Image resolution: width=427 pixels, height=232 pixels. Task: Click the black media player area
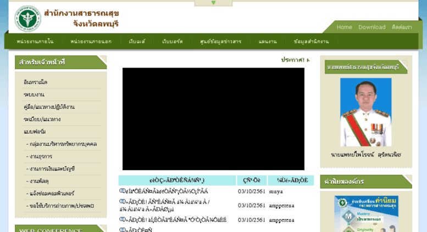[213, 119]
